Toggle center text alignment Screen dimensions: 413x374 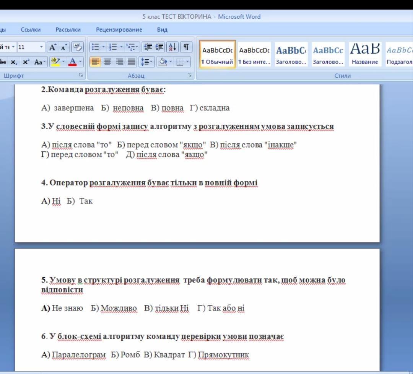[108, 62]
